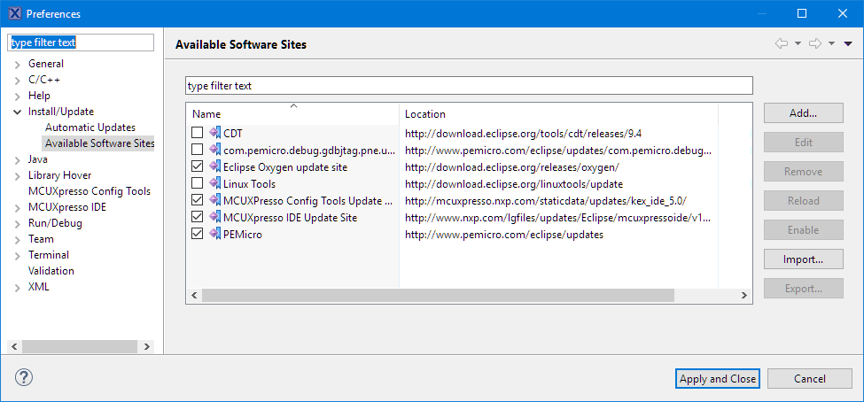
Task: Click the Import... button
Action: click(804, 259)
